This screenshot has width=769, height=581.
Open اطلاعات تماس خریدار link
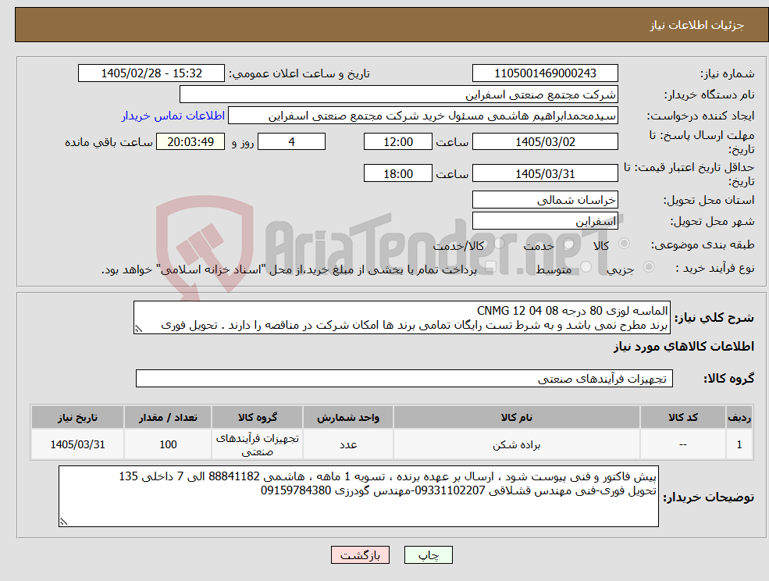click(x=173, y=116)
